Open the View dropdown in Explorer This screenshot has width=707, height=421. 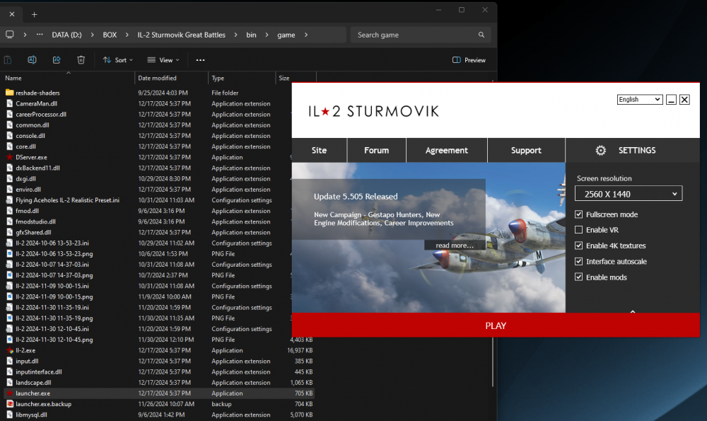163,59
